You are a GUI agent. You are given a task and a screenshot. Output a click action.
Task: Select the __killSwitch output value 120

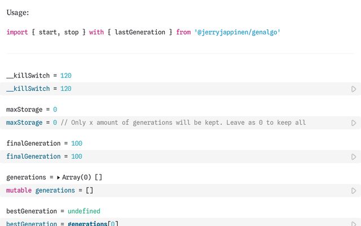pos(65,75)
